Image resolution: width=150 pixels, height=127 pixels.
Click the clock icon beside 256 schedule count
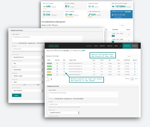pyautogui.click(x=44, y=15)
